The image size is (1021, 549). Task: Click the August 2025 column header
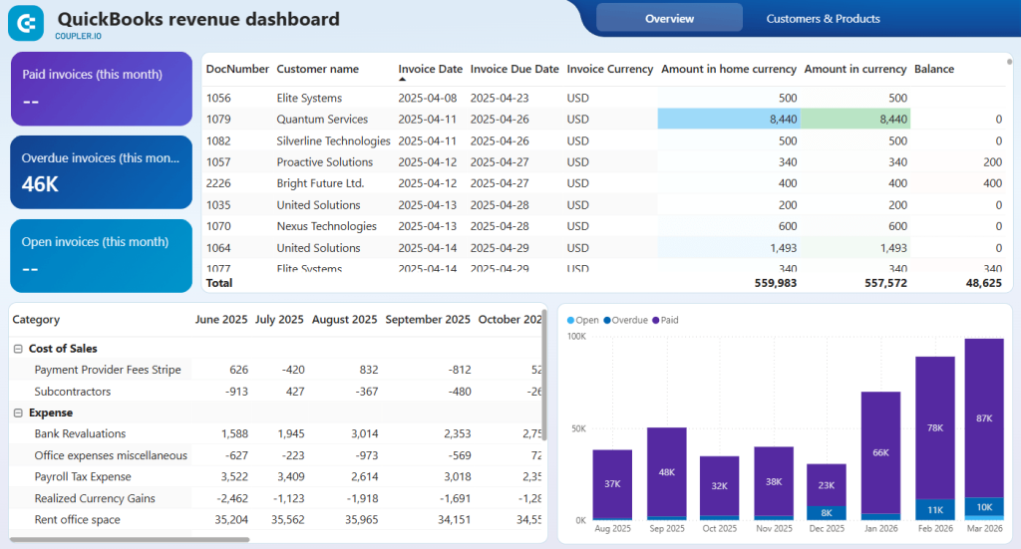[x=344, y=320]
